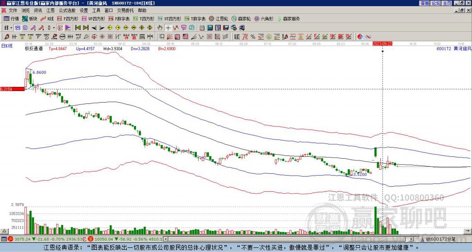The width and height of the screenshot is (472, 252).
Task: Open the 浏览 menu
Action: (26, 11)
